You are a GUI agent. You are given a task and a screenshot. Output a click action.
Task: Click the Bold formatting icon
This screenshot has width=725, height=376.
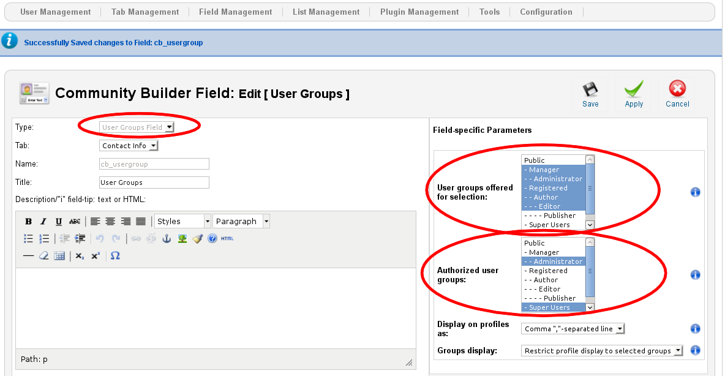[x=28, y=222]
